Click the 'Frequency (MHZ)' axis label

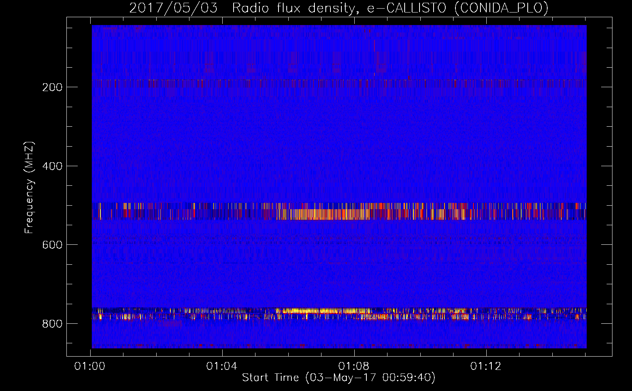pyautogui.click(x=29, y=187)
